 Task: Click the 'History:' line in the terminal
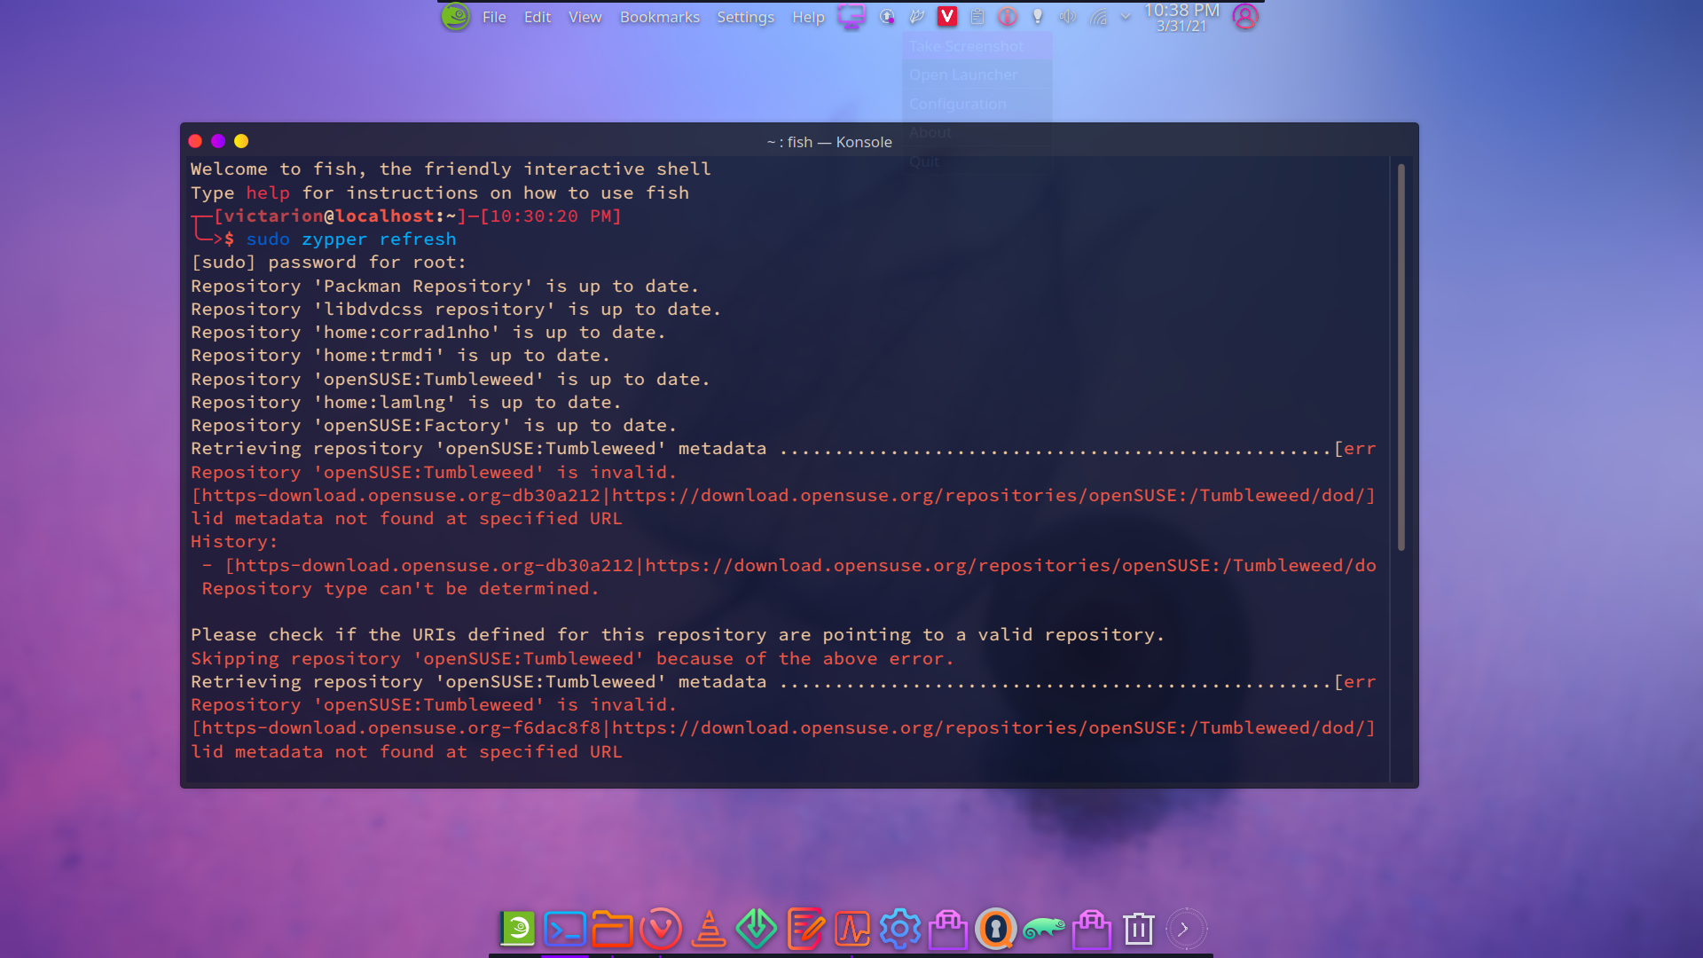point(234,542)
